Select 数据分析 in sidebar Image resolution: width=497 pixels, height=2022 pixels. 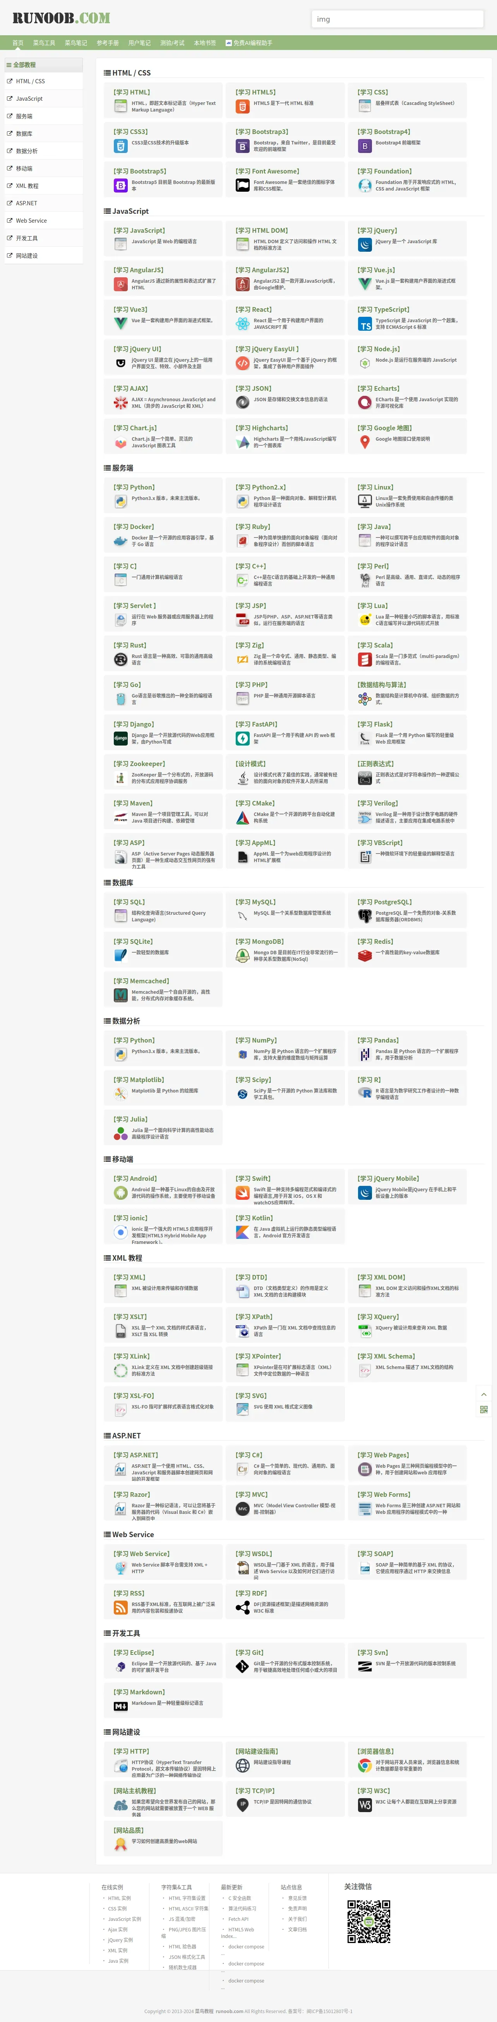[x=43, y=151]
